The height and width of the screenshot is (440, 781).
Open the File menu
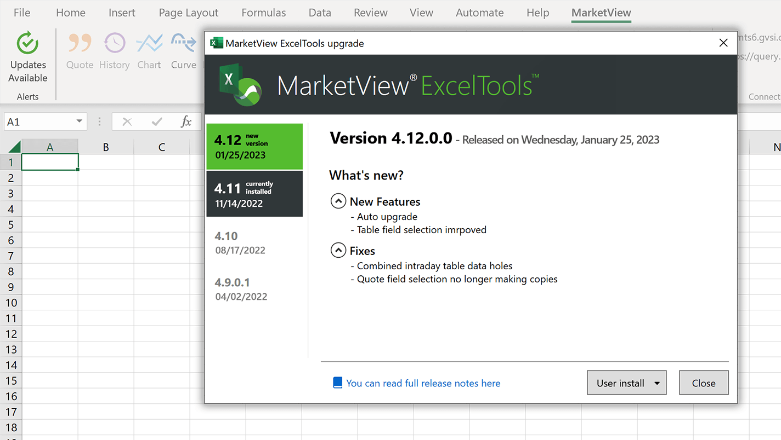pyautogui.click(x=22, y=13)
